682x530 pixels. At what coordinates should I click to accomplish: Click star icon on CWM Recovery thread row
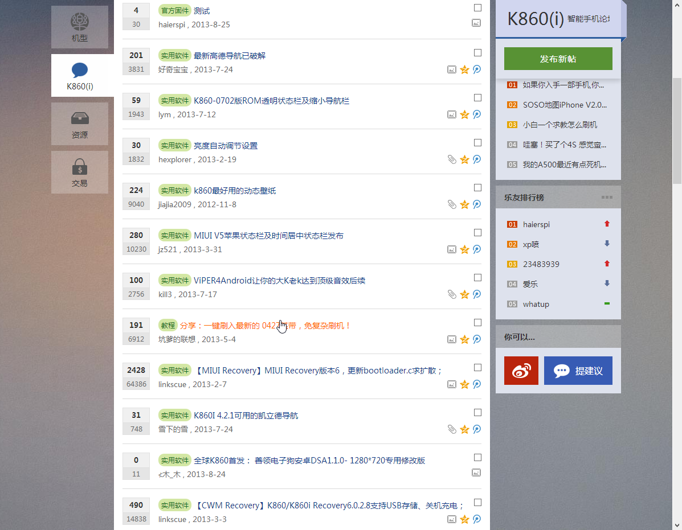coord(464,519)
